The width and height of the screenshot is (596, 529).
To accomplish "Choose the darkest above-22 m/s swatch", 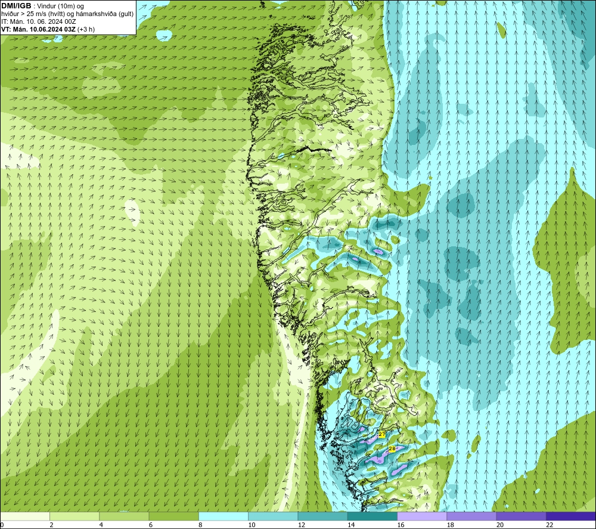I will (571, 516).
